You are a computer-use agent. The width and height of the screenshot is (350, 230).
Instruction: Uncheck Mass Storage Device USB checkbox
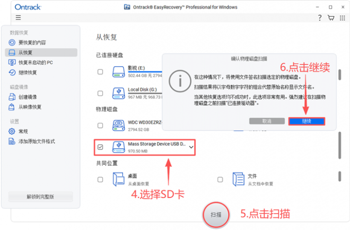pos(100,147)
